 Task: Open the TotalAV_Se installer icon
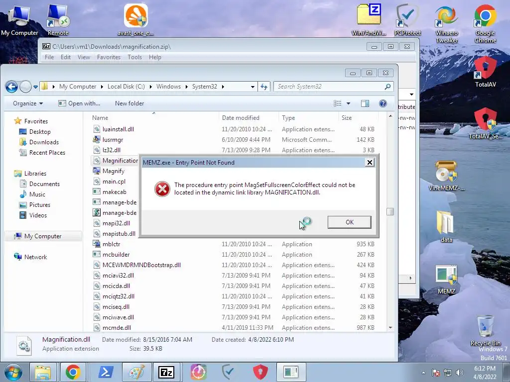tap(485, 123)
